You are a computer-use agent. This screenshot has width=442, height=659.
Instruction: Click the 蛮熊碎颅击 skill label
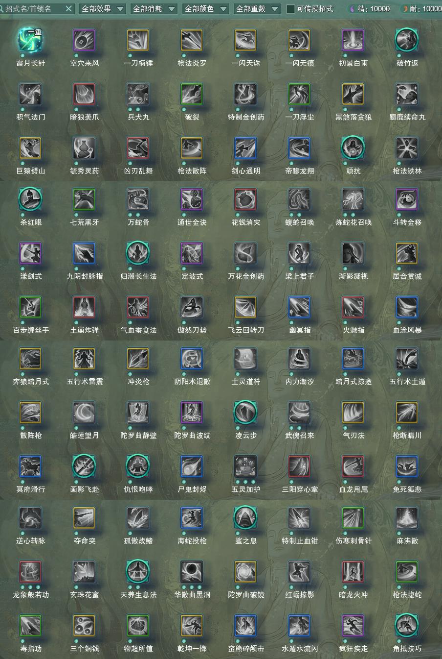pos(246,649)
